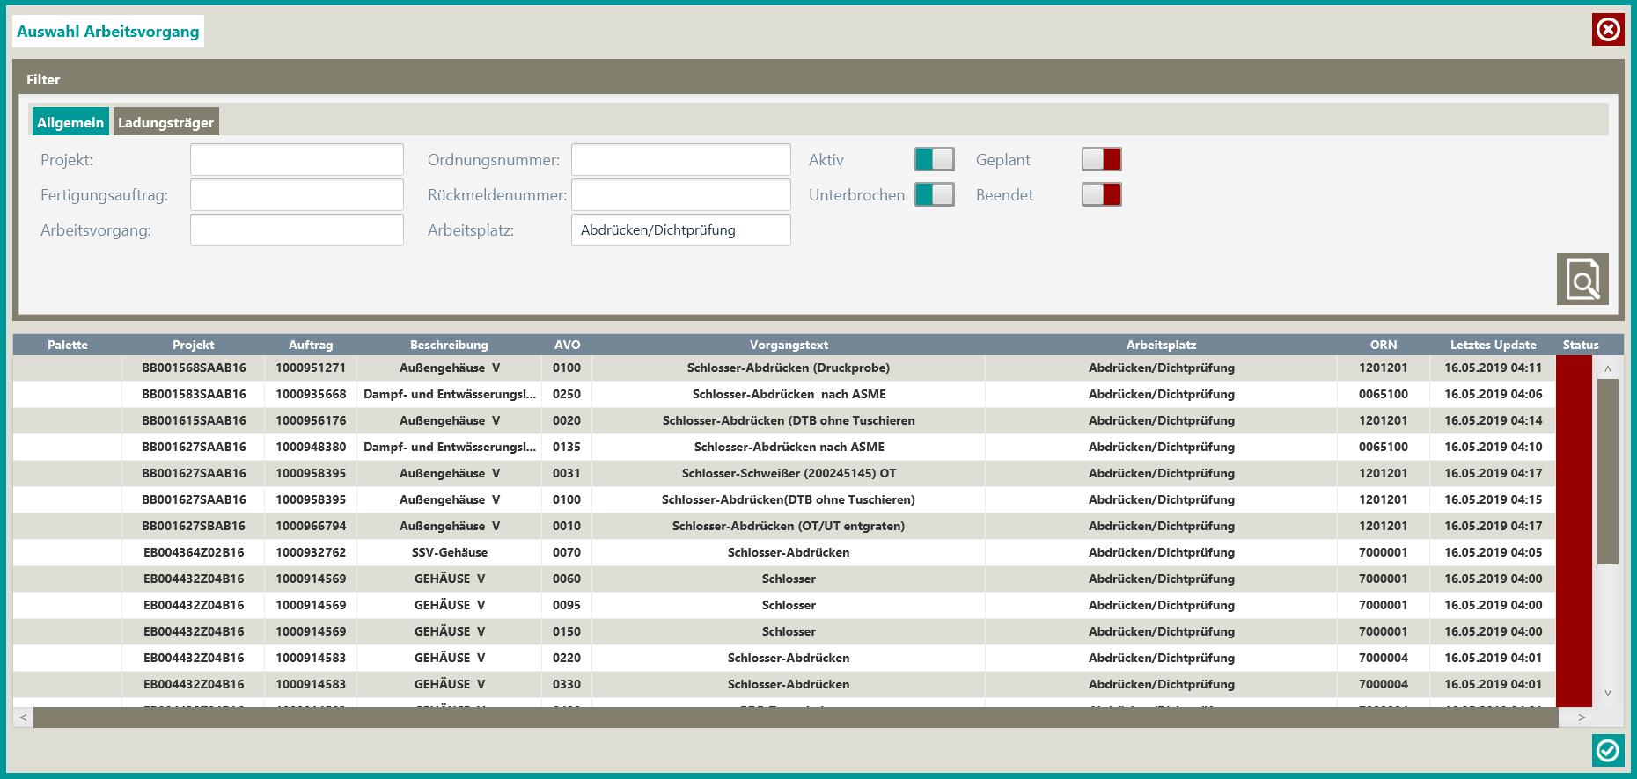Toggle the Aktiv filter switch
Image resolution: width=1637 pixels, height=779 pixels.
point(934,159)
